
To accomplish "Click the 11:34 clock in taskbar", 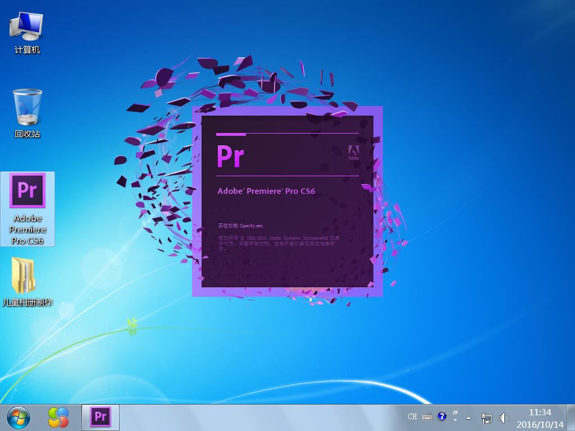I will (540, 412).
